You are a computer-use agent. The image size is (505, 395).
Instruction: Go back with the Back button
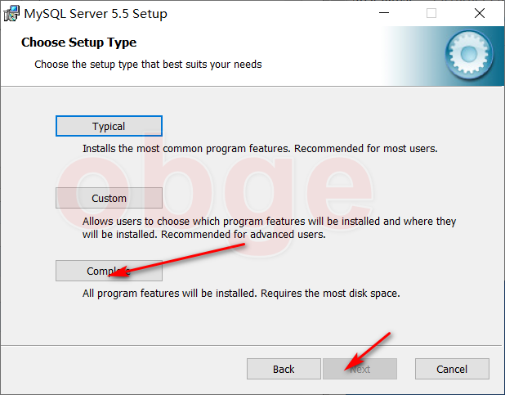click(284, 369)
